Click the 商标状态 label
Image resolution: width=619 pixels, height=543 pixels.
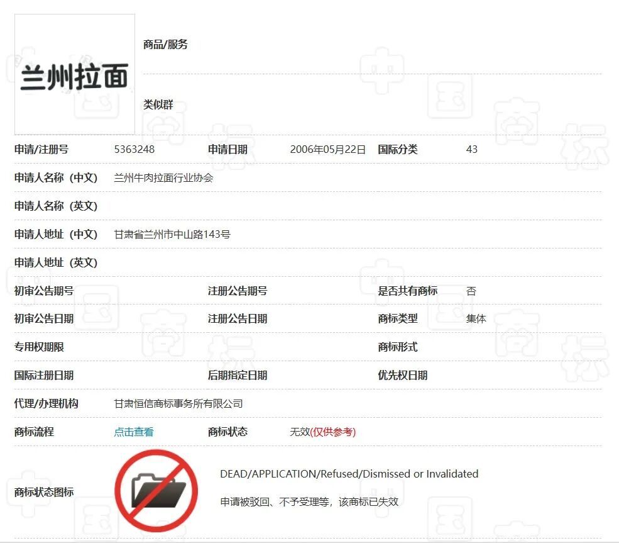pyautogui.click(x=227, y=432)
